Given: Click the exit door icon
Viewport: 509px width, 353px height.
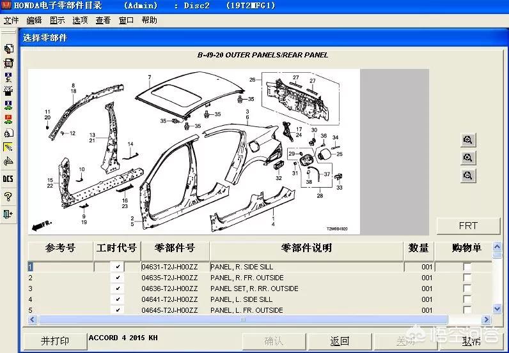Looking at the screenshot, I should [x=8, y=214].
